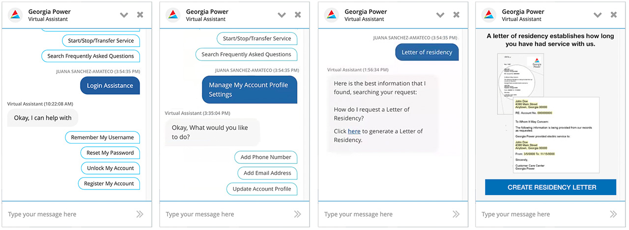The height and width of the screenshot is (230, 629).
Task: Focus message field in the Account Profile chat
Action: pyautogui.click(x=226, y=214)
